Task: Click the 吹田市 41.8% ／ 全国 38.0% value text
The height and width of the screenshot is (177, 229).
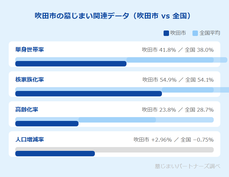Action: (x=178, y=50)
